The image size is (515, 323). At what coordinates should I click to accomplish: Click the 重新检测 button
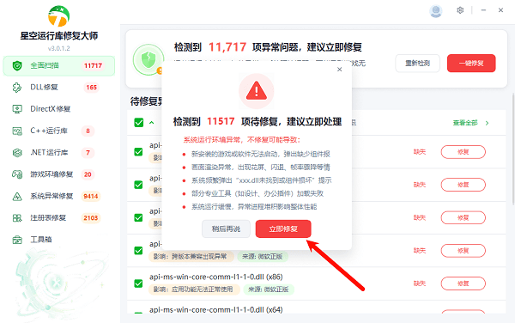pyautogui.click(x=417, y=63)
